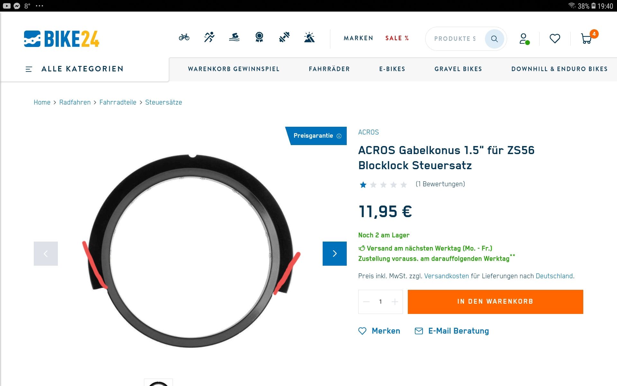This screenshot has width=617, height=386.
Task: Toggle Merken to save product
Action: [379, 331]
